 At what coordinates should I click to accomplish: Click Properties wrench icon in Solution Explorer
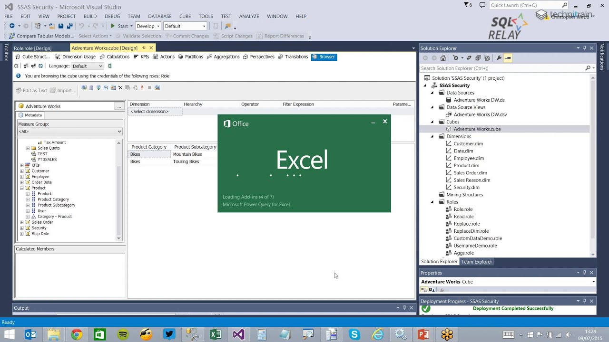tap(499, 58)
